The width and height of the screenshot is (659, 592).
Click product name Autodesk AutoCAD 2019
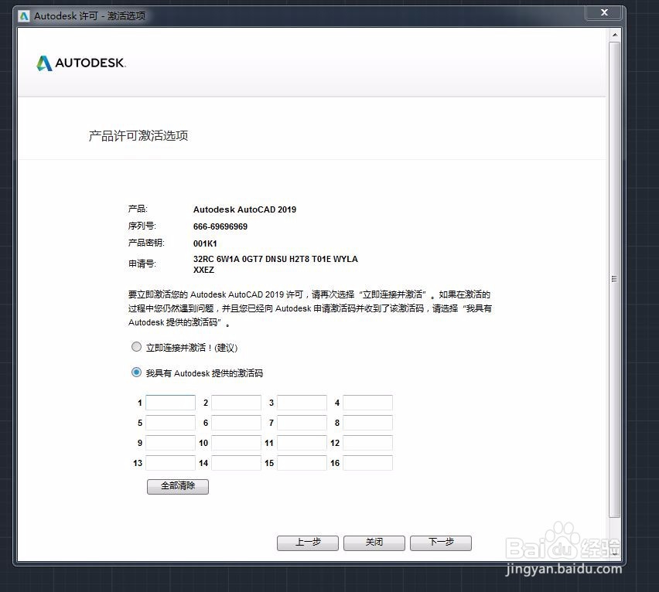click(x=244, y=209)
